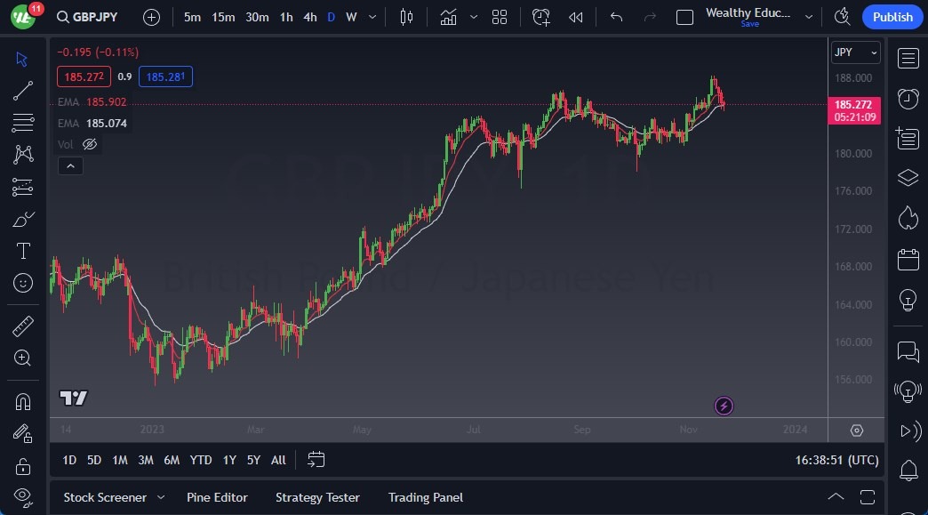Select the ruler measure tool
The height and width of the screenshot is (515, 928).
coord(22,326)
